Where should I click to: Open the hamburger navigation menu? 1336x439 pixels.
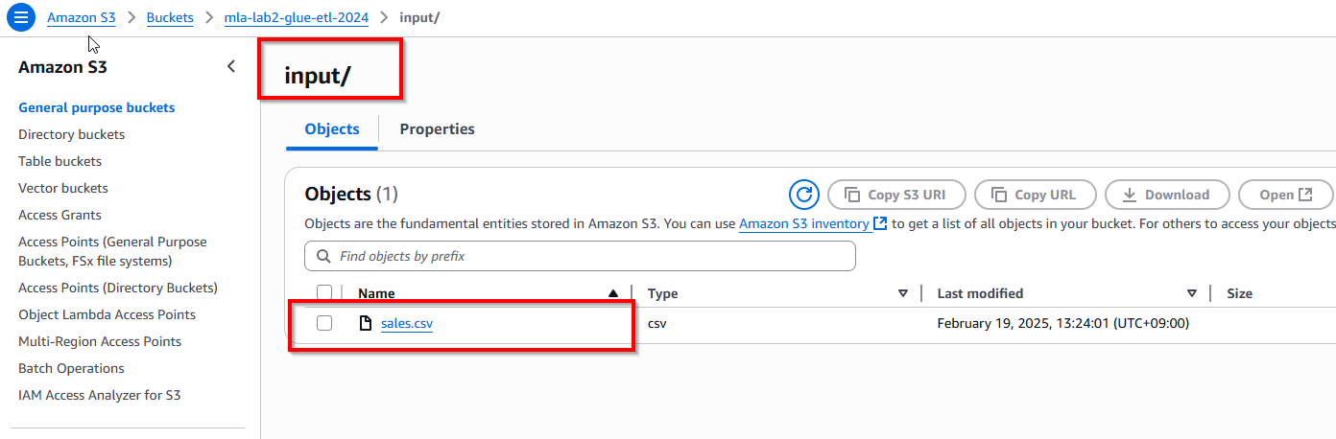pos(21,17)
